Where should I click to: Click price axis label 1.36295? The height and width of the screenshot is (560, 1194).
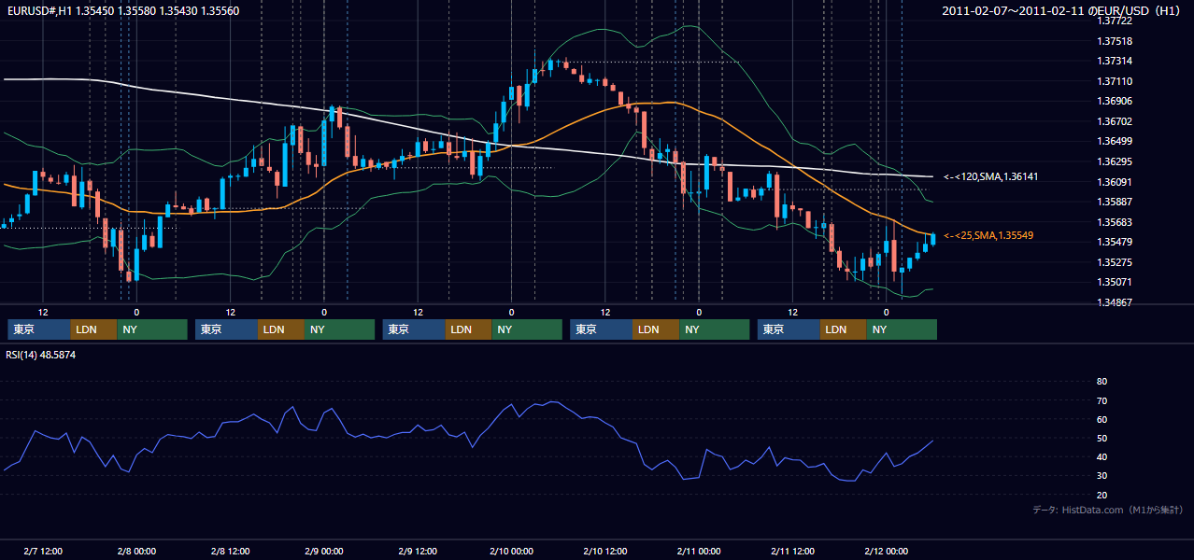tap(1116, 161)
